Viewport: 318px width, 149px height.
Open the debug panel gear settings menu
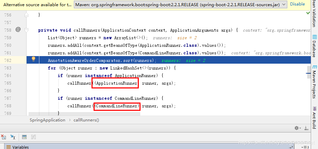[298, 128]
